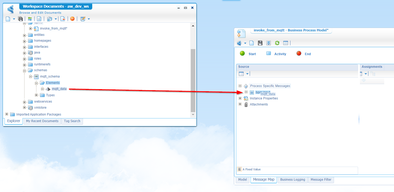Open dropdown arrow beside copy documents icon
This screenshot has height=192, width=394.
pos(56,19)
